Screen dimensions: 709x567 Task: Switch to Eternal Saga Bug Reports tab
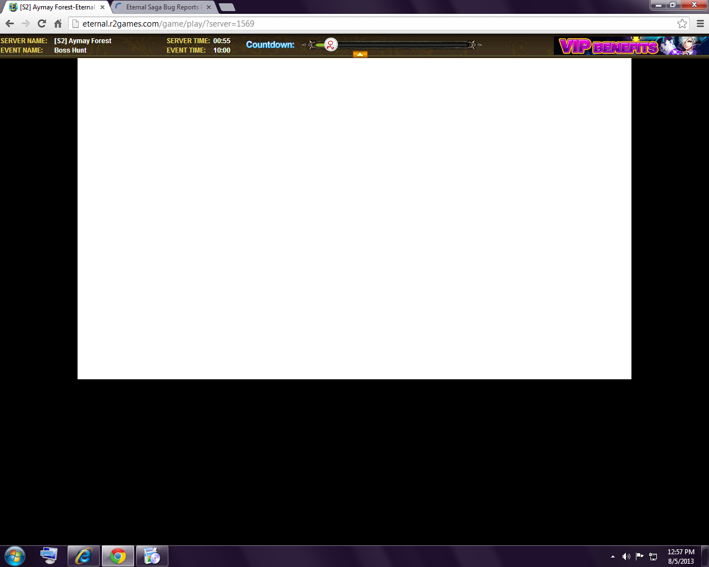click(162, 7)
